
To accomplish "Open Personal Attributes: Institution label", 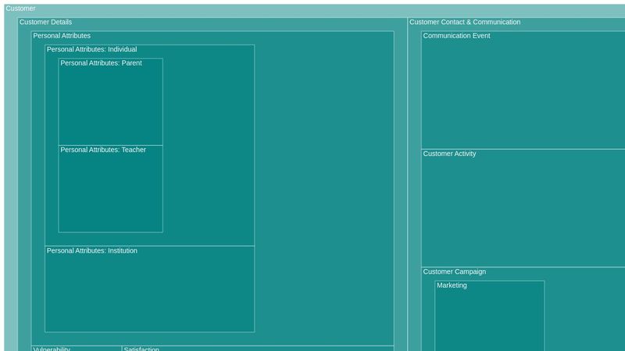I will [92, 251].
